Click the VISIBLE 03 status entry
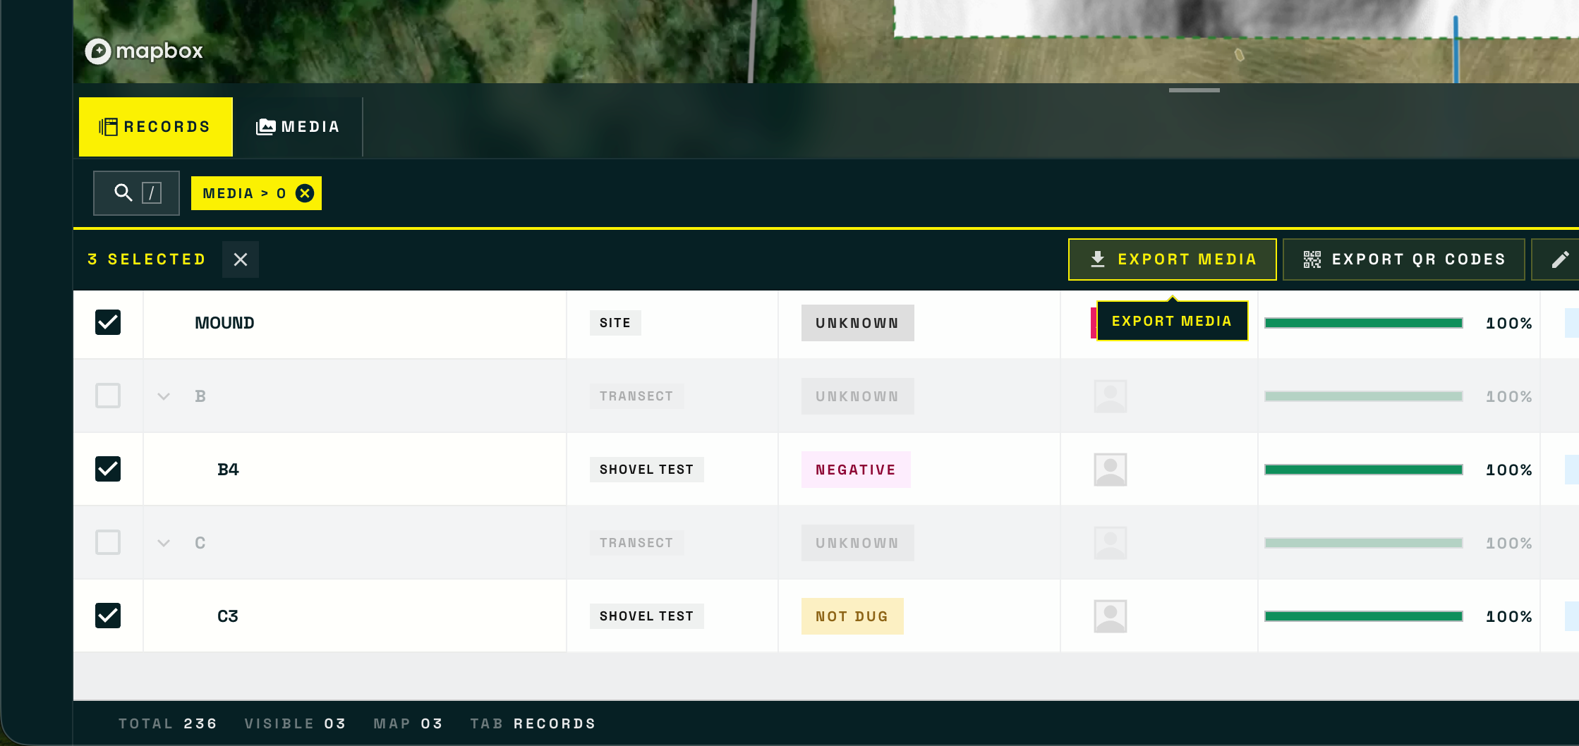 pos(295,723)
